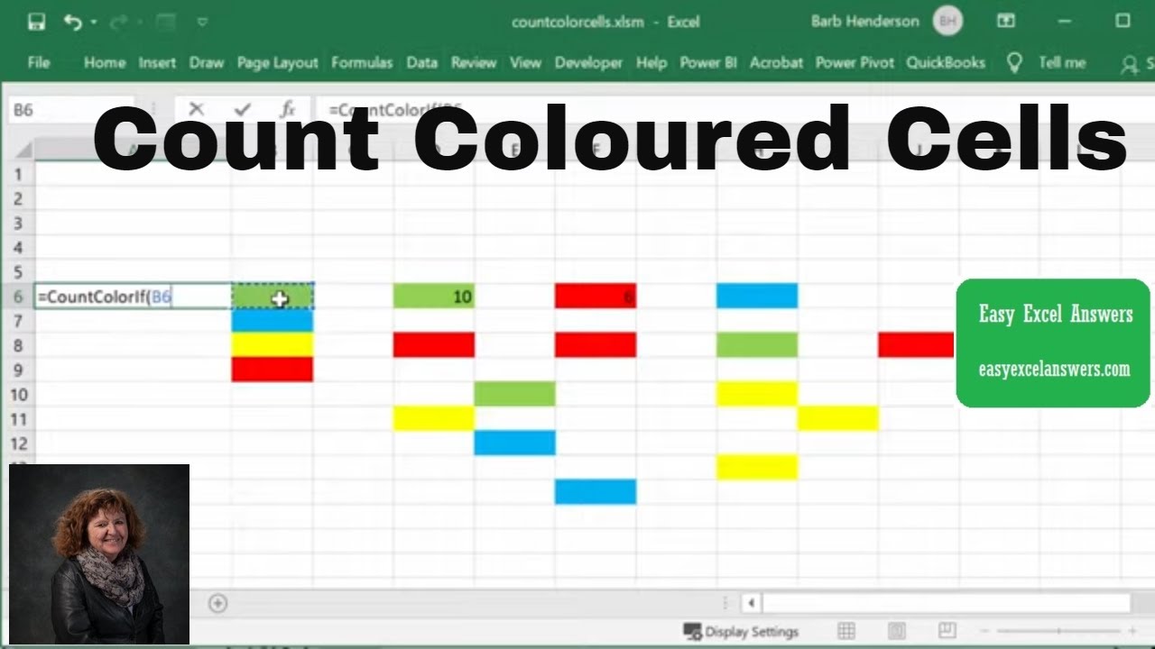Click the blue cell in row 12

[x=514, y=443]
